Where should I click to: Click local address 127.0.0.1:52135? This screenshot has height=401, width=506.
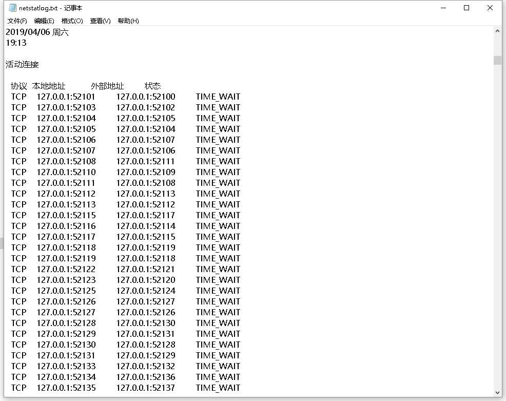pos(66,388)
